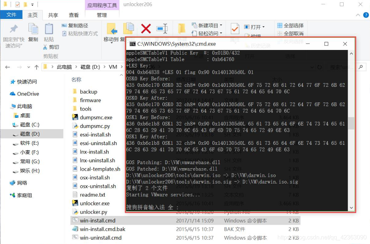This screenshot has height=244, width=370.
Task: Select Quick access (快速访问) in sidebar
Action: 23,82
